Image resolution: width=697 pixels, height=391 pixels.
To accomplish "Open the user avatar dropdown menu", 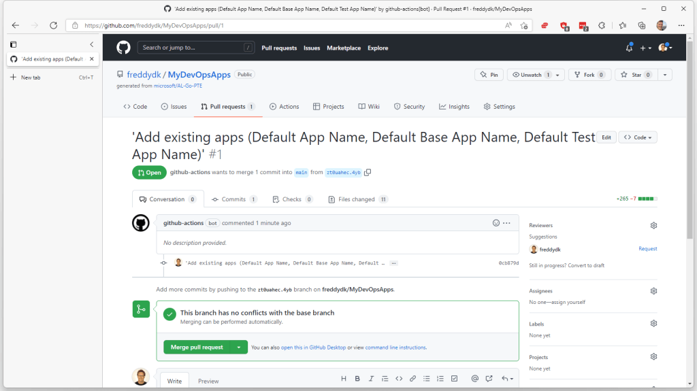I will [665, 48].
